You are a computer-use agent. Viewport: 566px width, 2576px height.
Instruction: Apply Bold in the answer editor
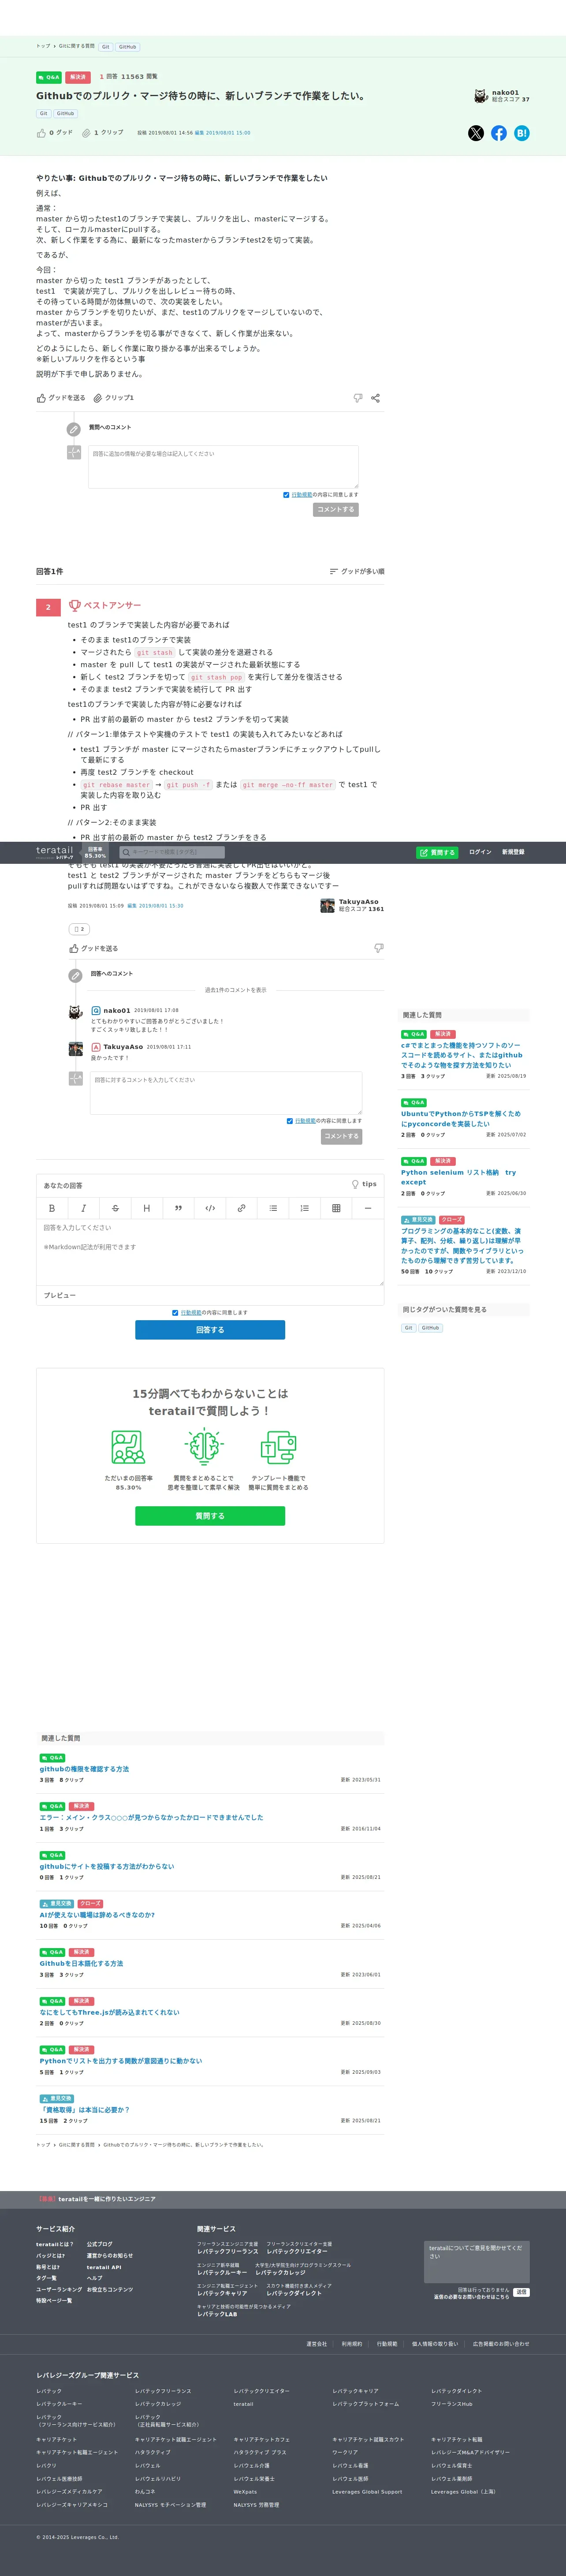click(x=52, y=1208)
